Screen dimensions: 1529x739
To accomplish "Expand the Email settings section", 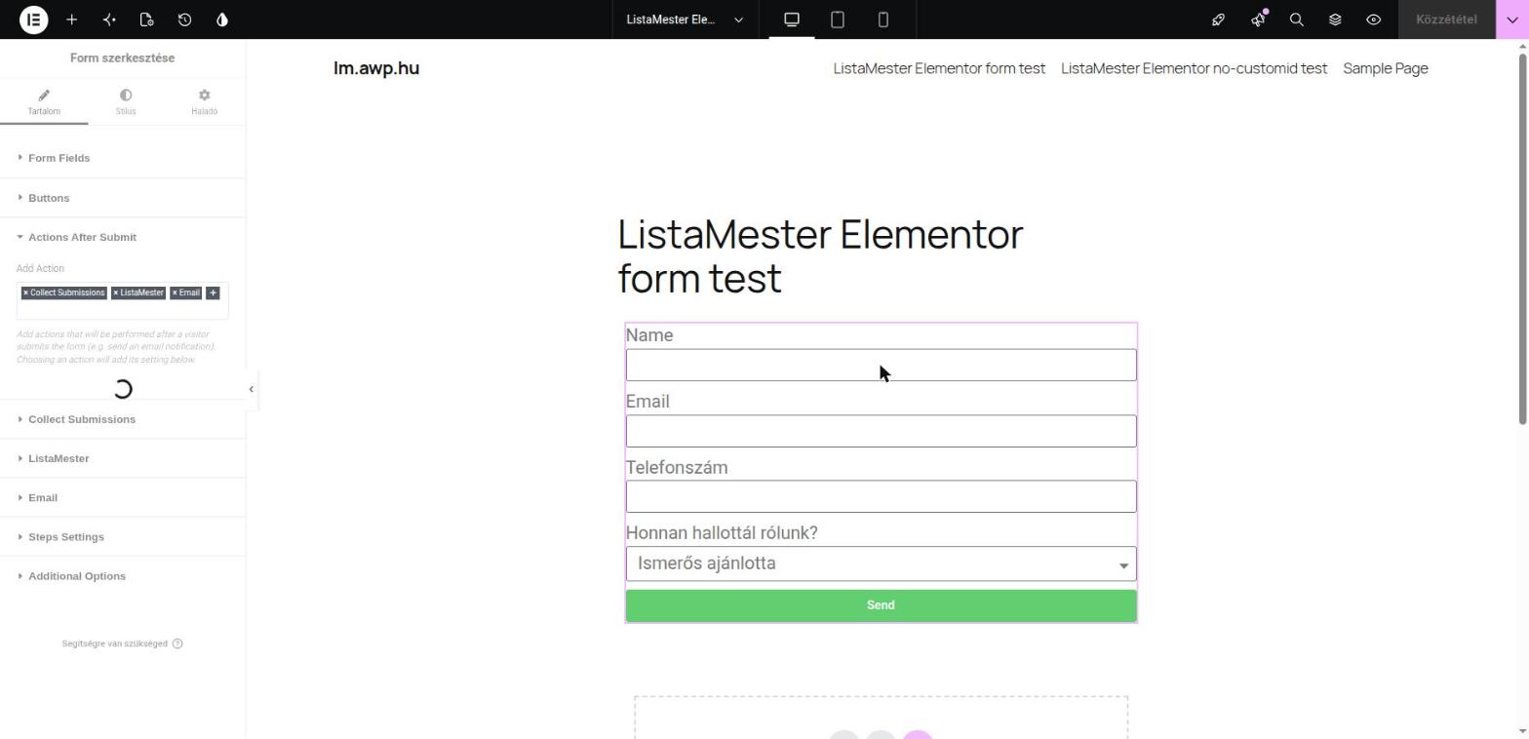I will coord(122,497).
